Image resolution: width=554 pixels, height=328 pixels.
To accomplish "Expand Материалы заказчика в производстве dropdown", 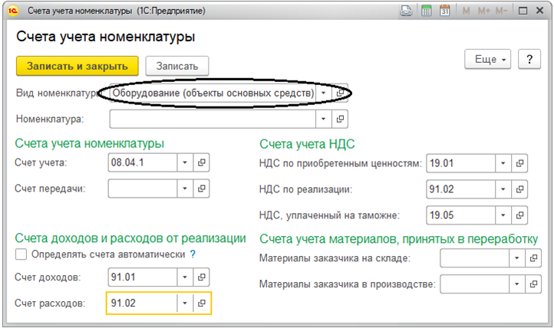I will (x=517, y=284).
